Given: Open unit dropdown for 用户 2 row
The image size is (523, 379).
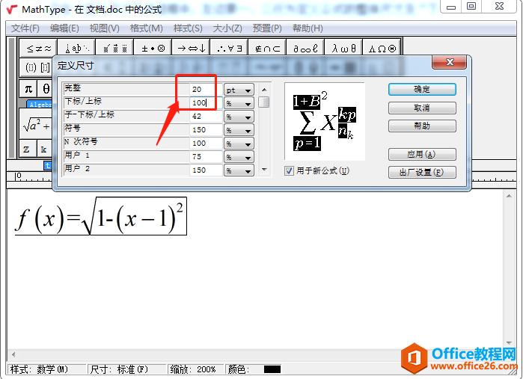Looking at the screenshot, I should coord(239,170).
